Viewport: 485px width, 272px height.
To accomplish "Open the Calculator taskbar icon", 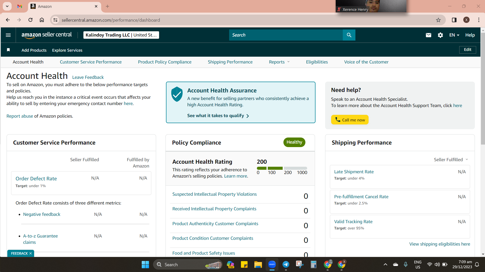I will coord(313,264).
